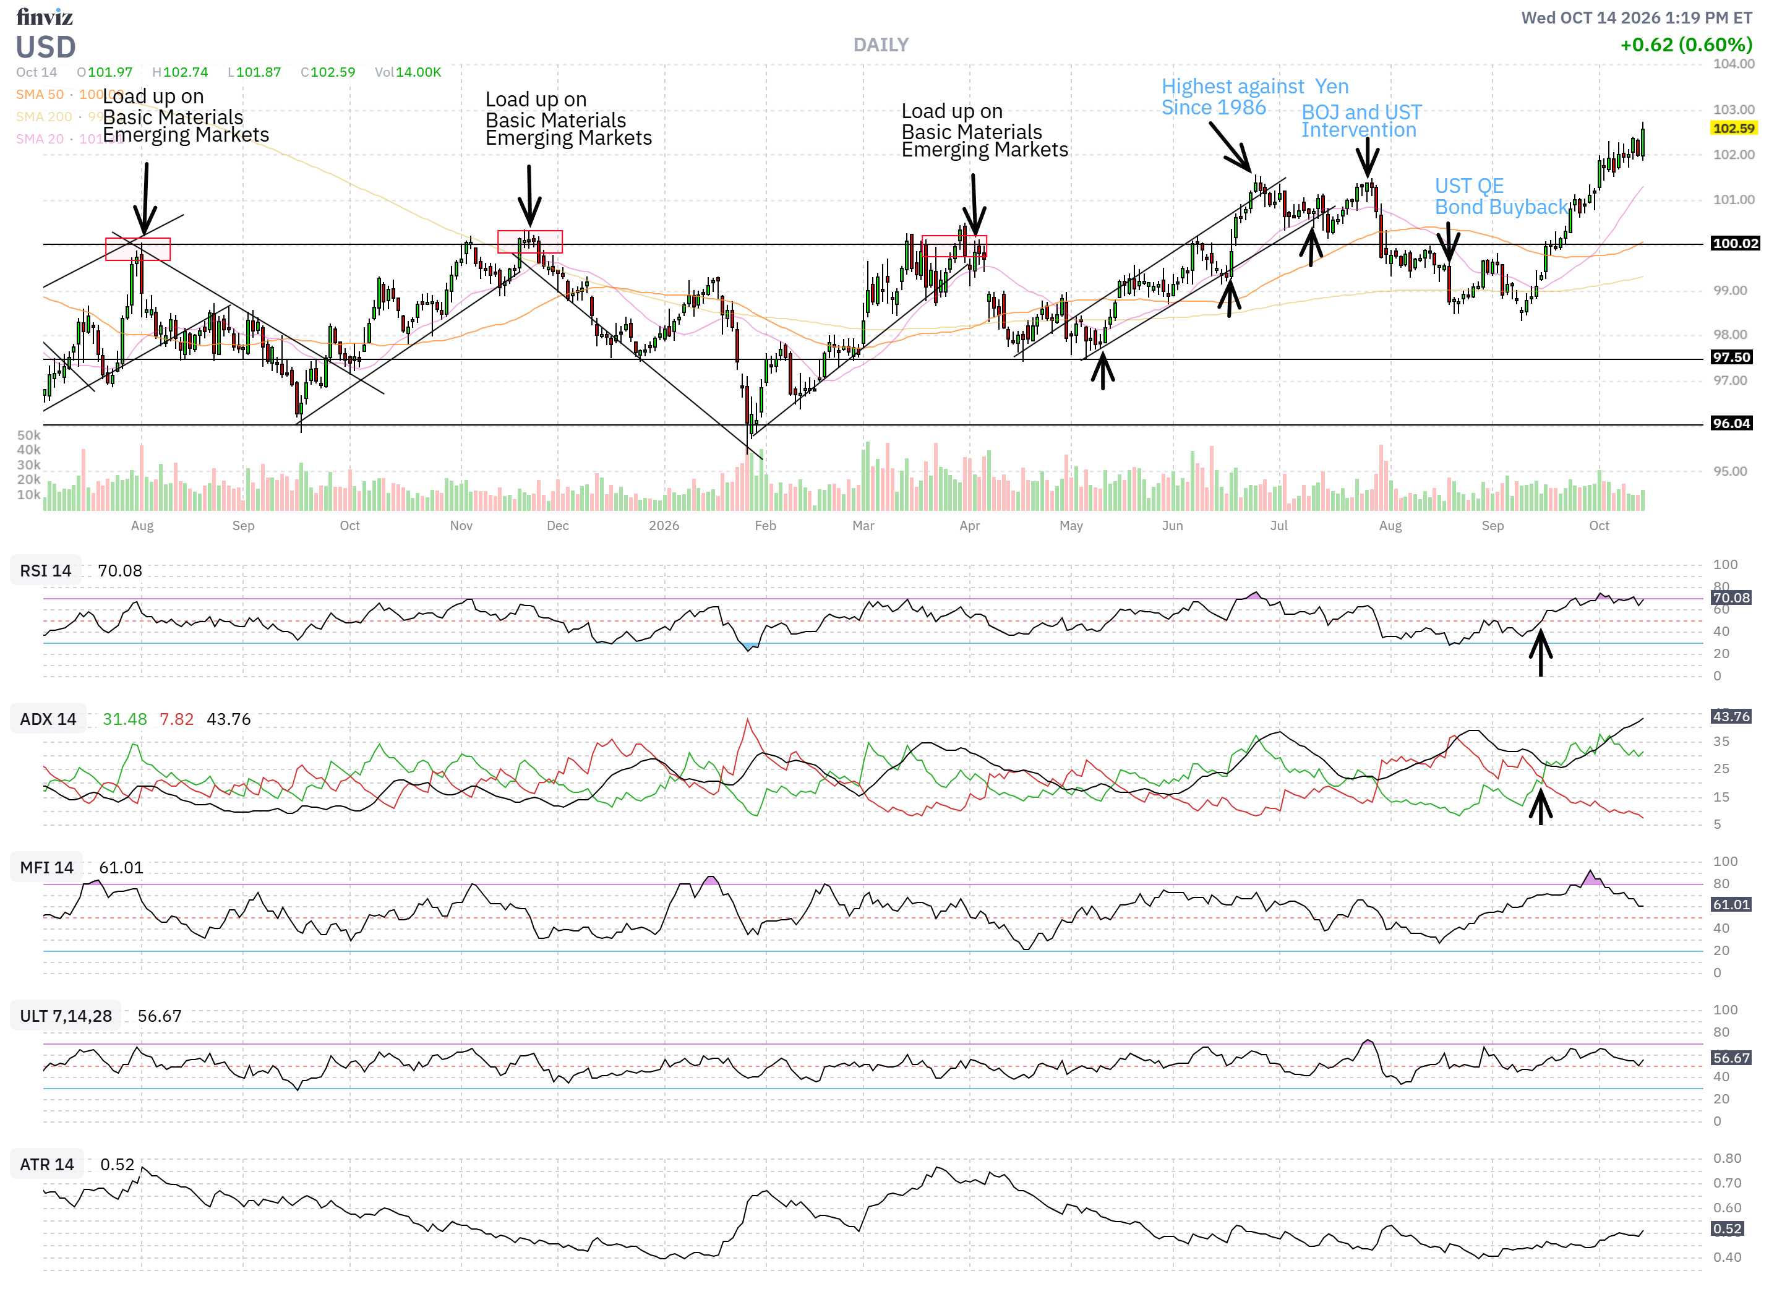Select the green ADX value 31.48

[125, 719]
